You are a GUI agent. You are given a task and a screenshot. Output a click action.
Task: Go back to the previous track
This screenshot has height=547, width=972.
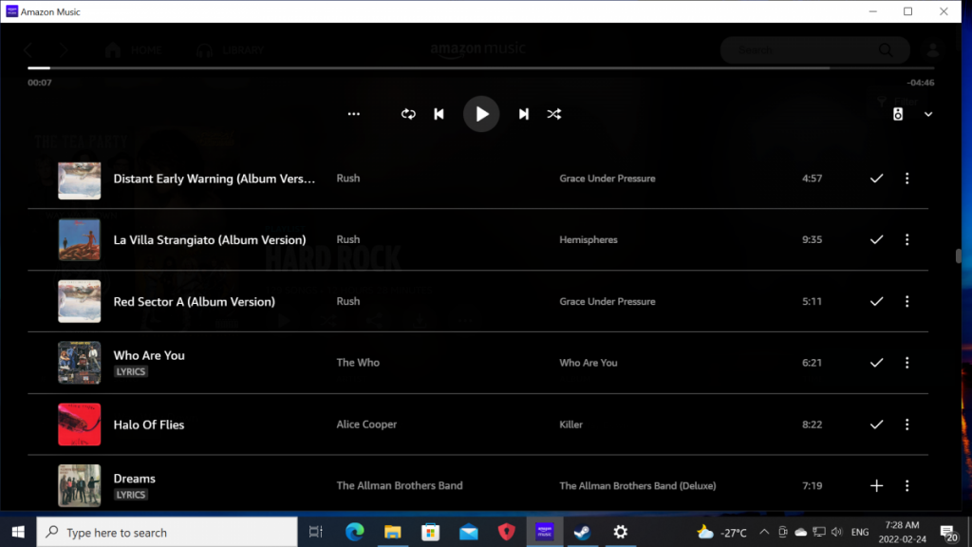click(x=439, y=114)
